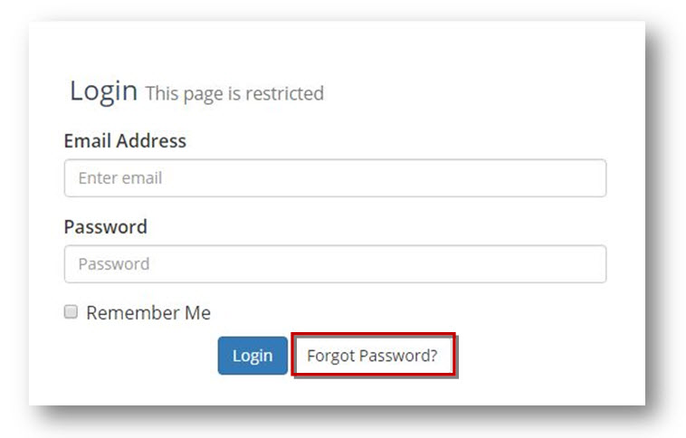Place cursor in the password text box
Screen dimensions: 686x438
click(x=335, y=264)
